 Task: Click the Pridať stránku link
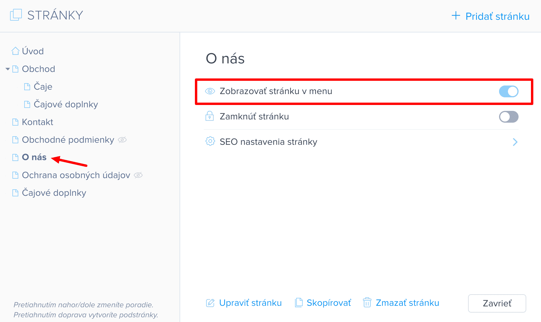pyautogui.click(x=497, y=16)
